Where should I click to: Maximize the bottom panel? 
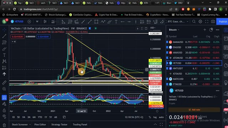(x=161, y=124)
